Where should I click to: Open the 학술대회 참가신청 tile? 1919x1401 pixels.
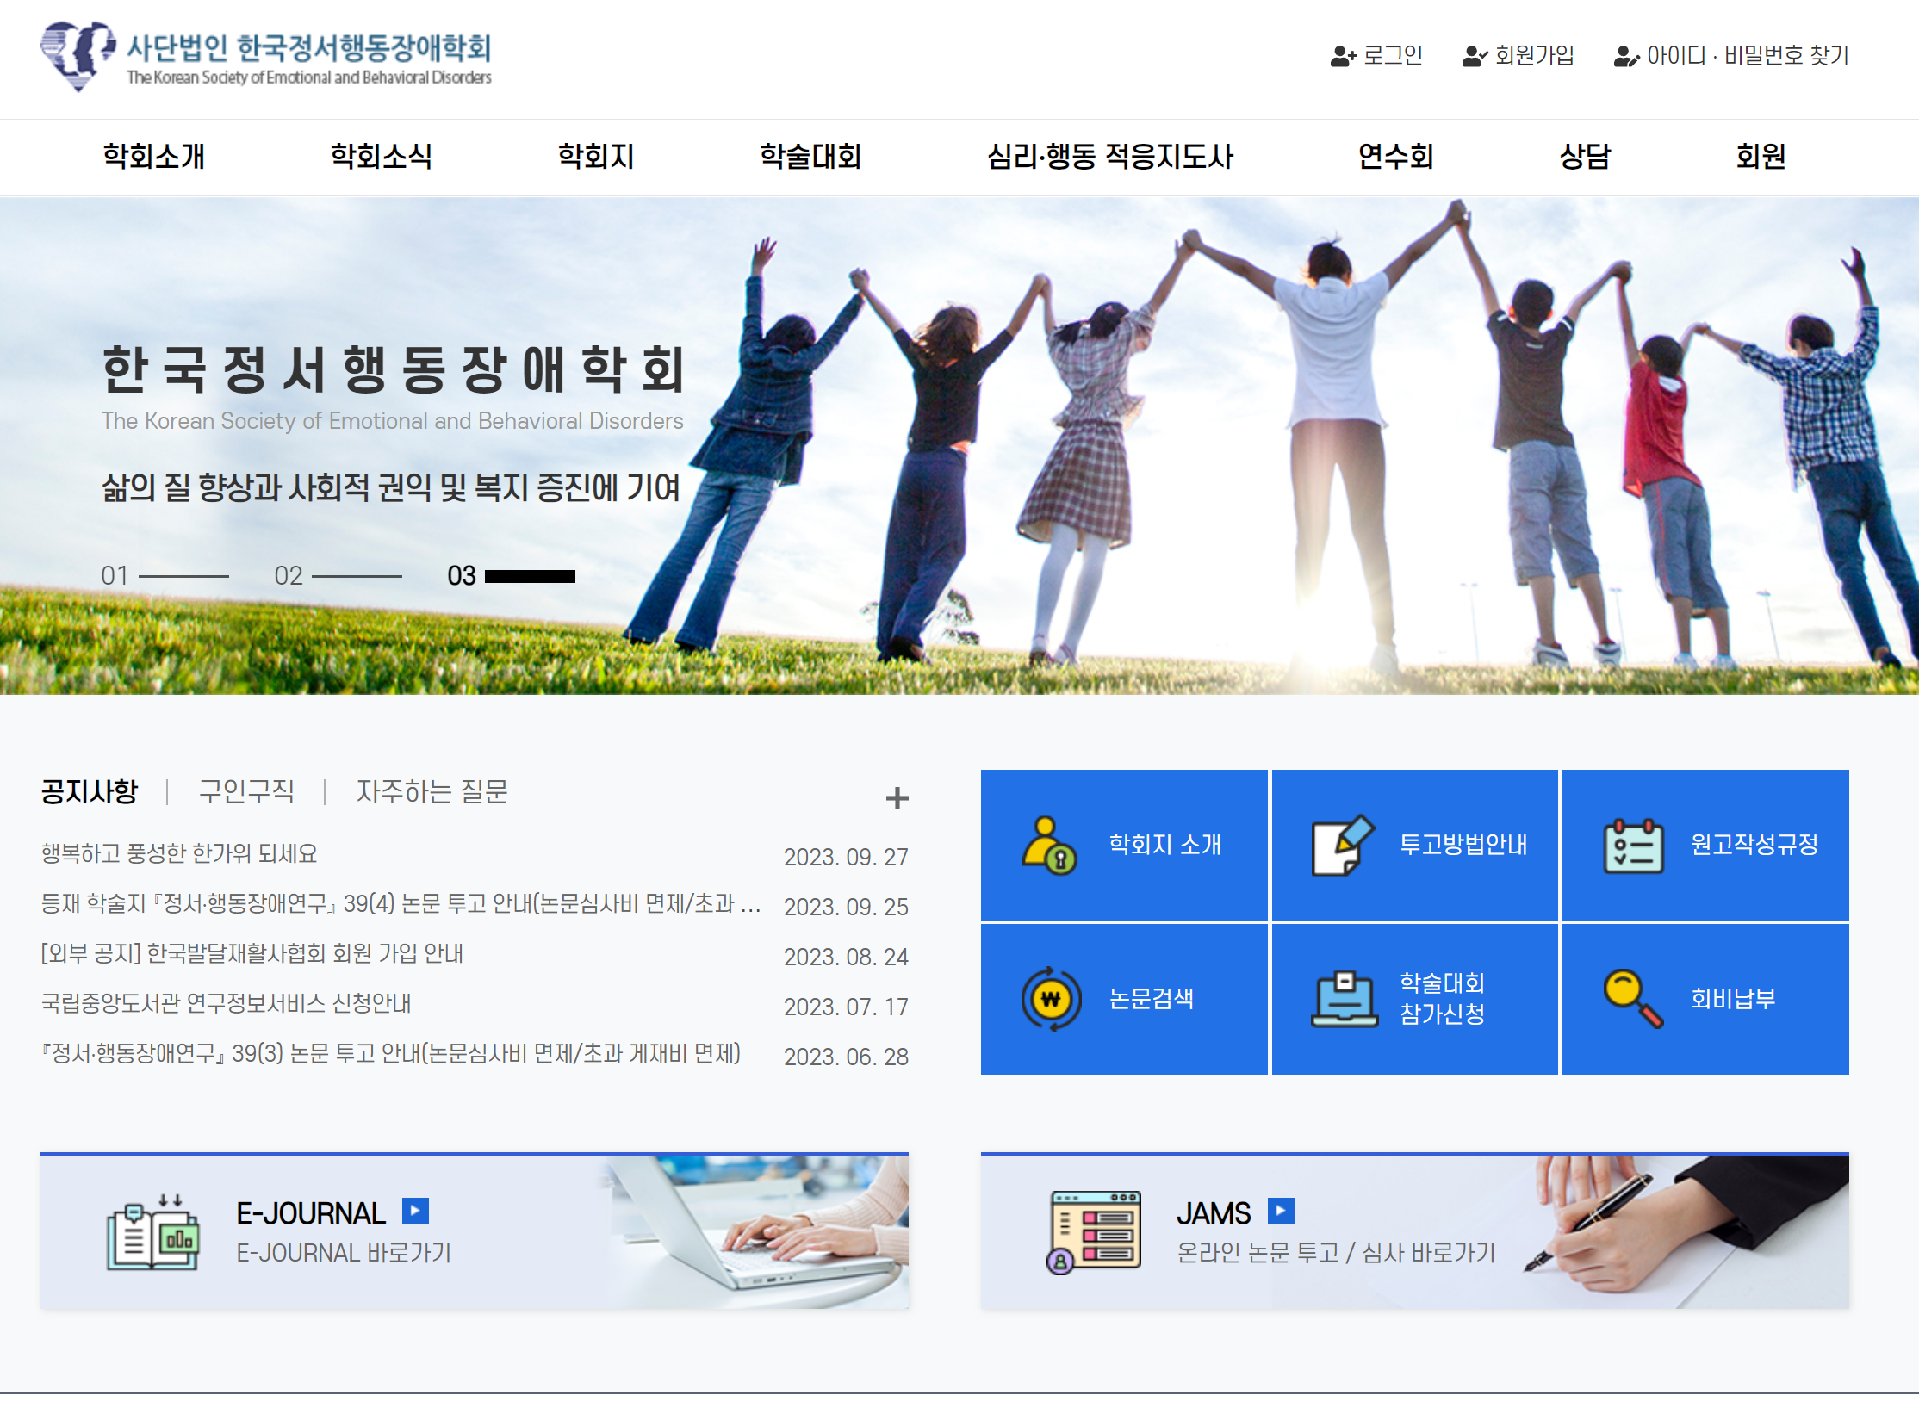[1415, 999]
